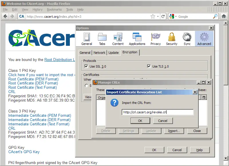The width and height of the screenshot is (229, 166).
Task: Switch to the Update tab
Action: pos(113,53)
